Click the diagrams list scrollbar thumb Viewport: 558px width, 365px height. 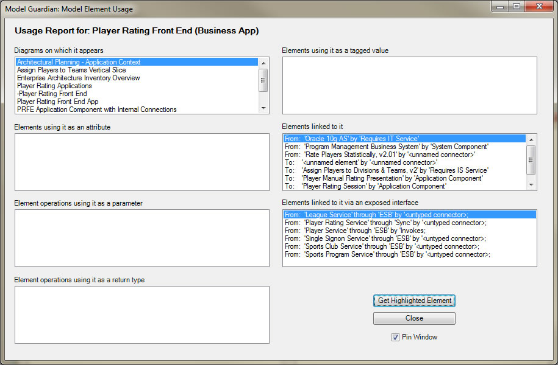(x=263, y=80)
